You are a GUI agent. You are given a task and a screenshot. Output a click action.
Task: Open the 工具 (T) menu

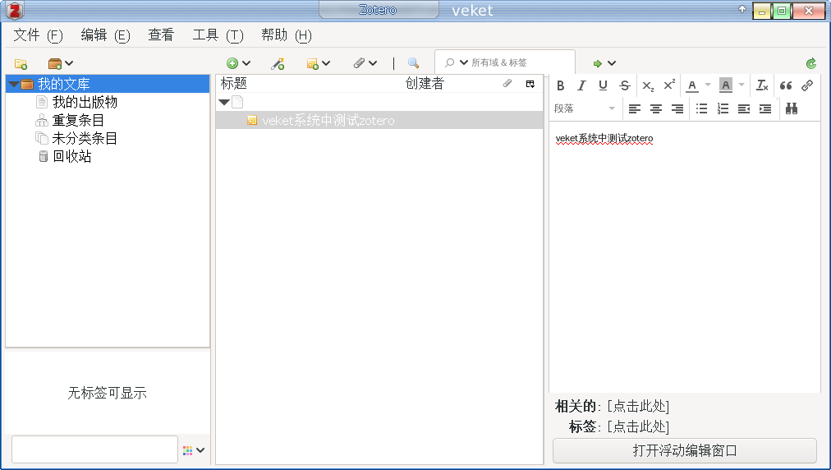(x=218, y=35)
